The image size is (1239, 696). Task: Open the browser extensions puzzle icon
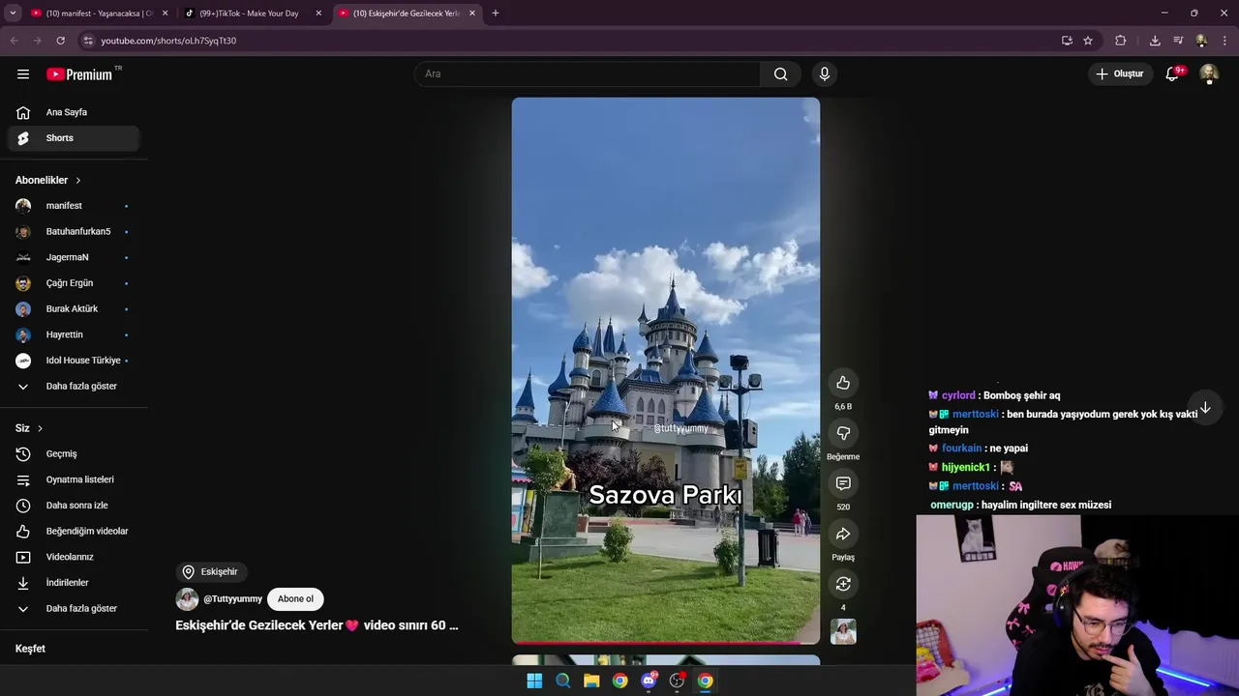(1121, 41)
